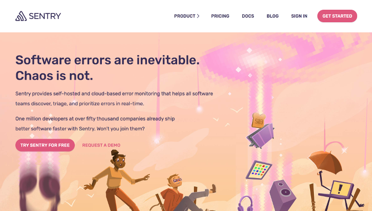Click the Sentry logo icon

21,16
